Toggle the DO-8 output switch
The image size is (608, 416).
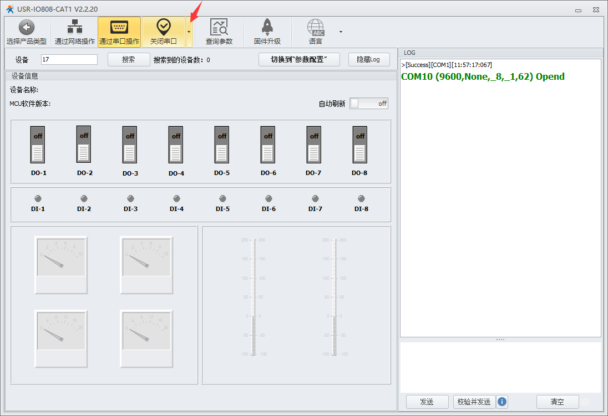coord(360,145)
